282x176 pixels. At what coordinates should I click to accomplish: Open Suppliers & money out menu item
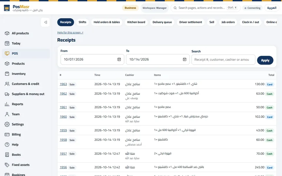[x=26, y=94]
